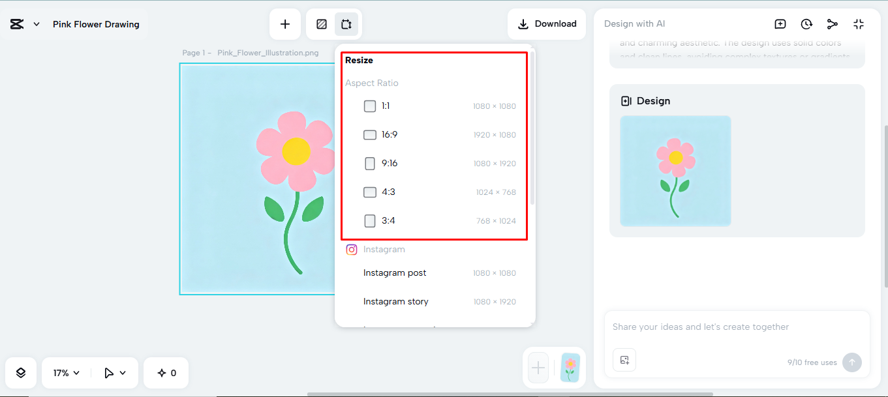
Task: Open the Page 1 menu
Action: pos(195,52)
